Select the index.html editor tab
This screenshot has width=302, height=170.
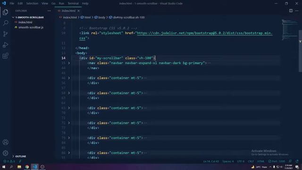(68, 11)
